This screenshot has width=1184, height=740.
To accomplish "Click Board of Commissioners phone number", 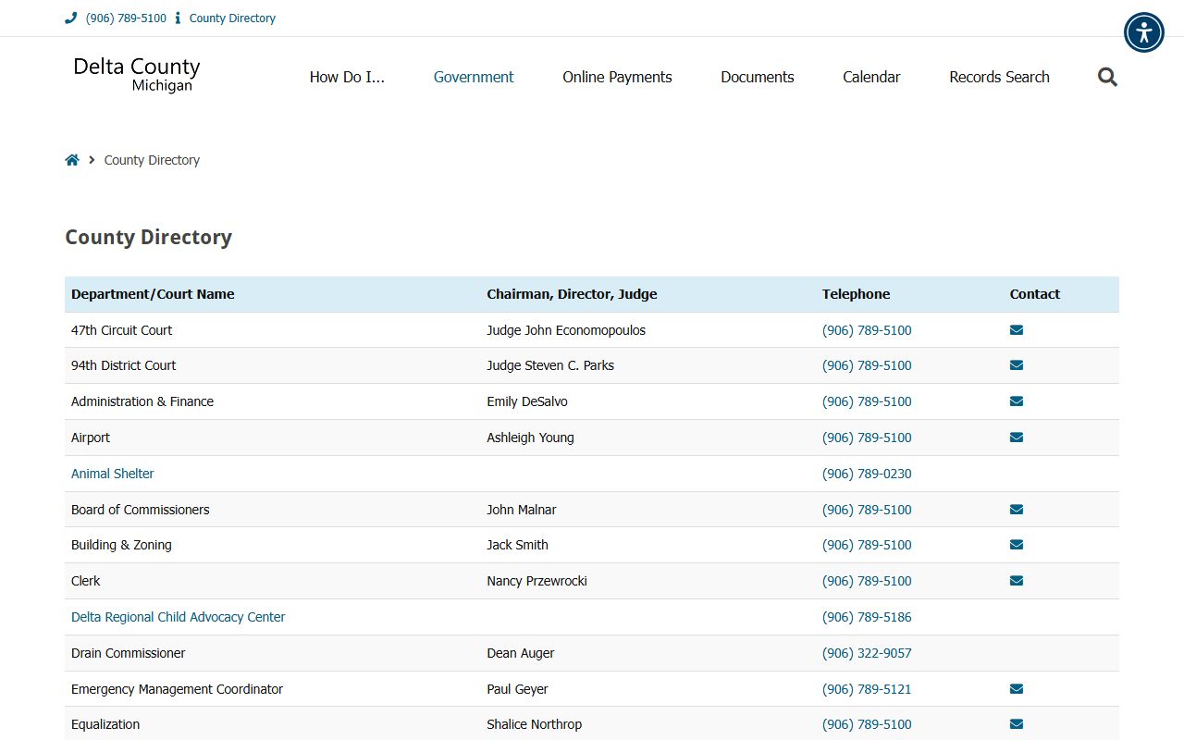I will tap(867, 510).
